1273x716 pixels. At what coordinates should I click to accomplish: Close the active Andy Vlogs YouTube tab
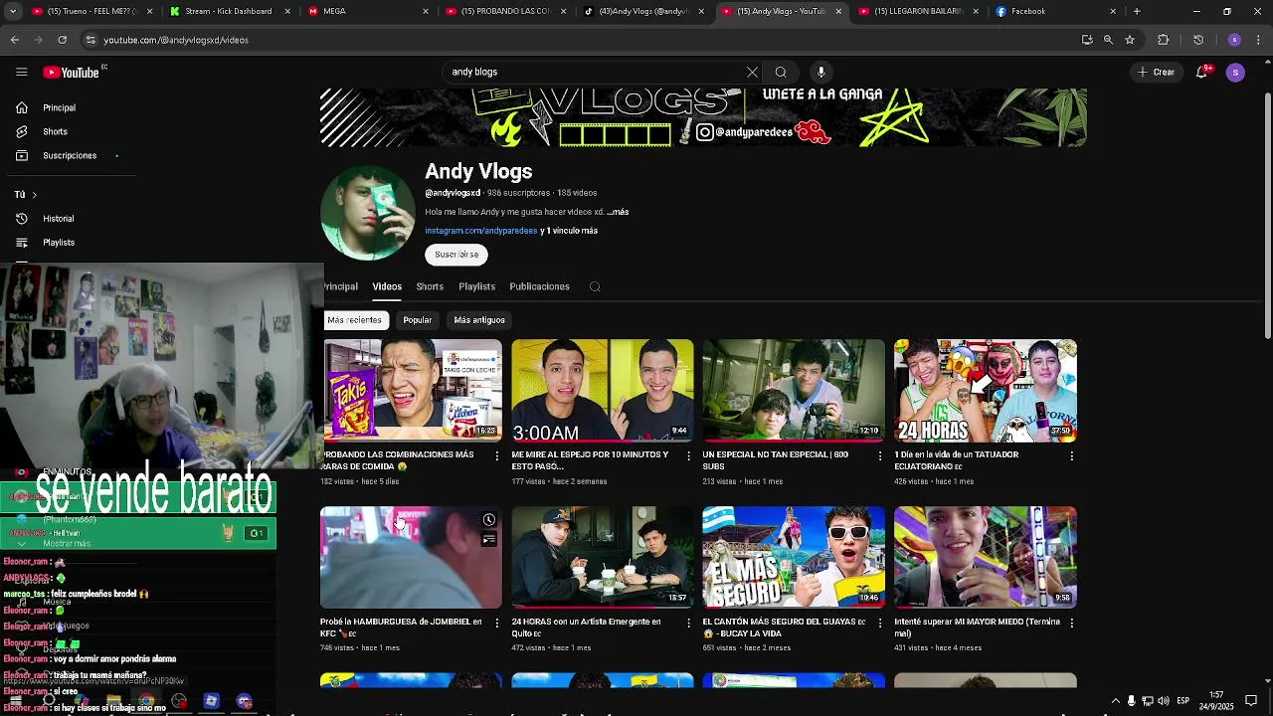point(838,11)
